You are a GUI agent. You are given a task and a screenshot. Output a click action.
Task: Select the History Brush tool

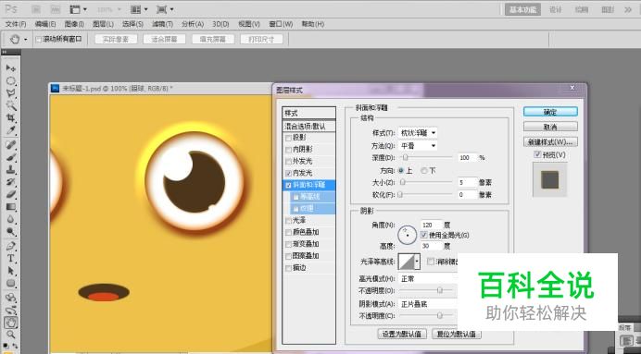(x=10, y=182)
